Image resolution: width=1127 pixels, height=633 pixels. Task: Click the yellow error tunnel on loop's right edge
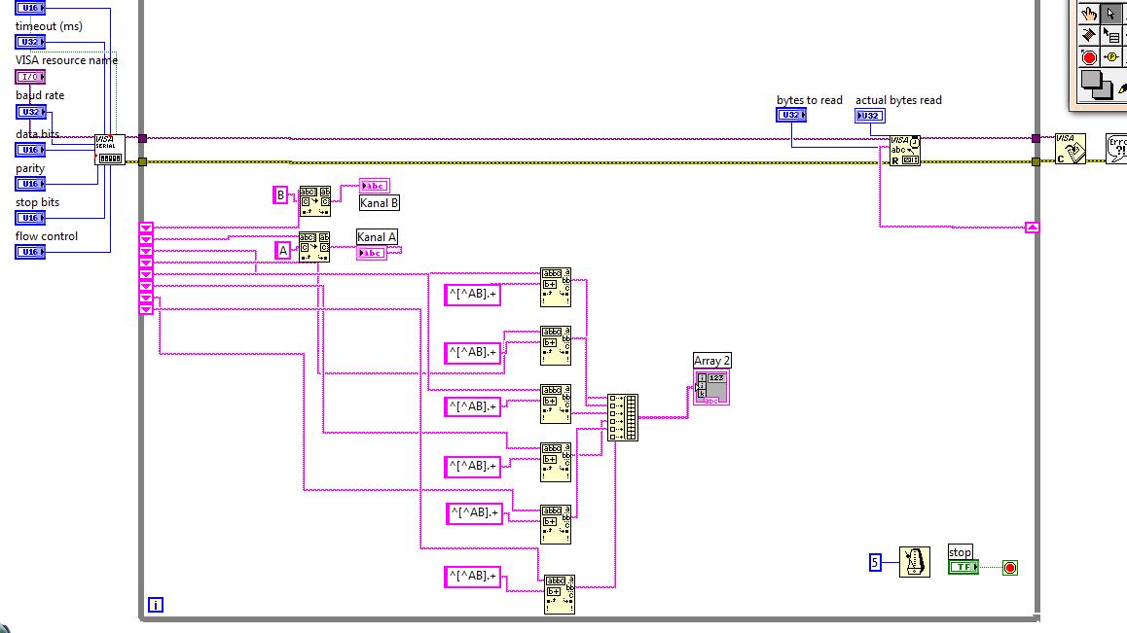[1036, 161]
